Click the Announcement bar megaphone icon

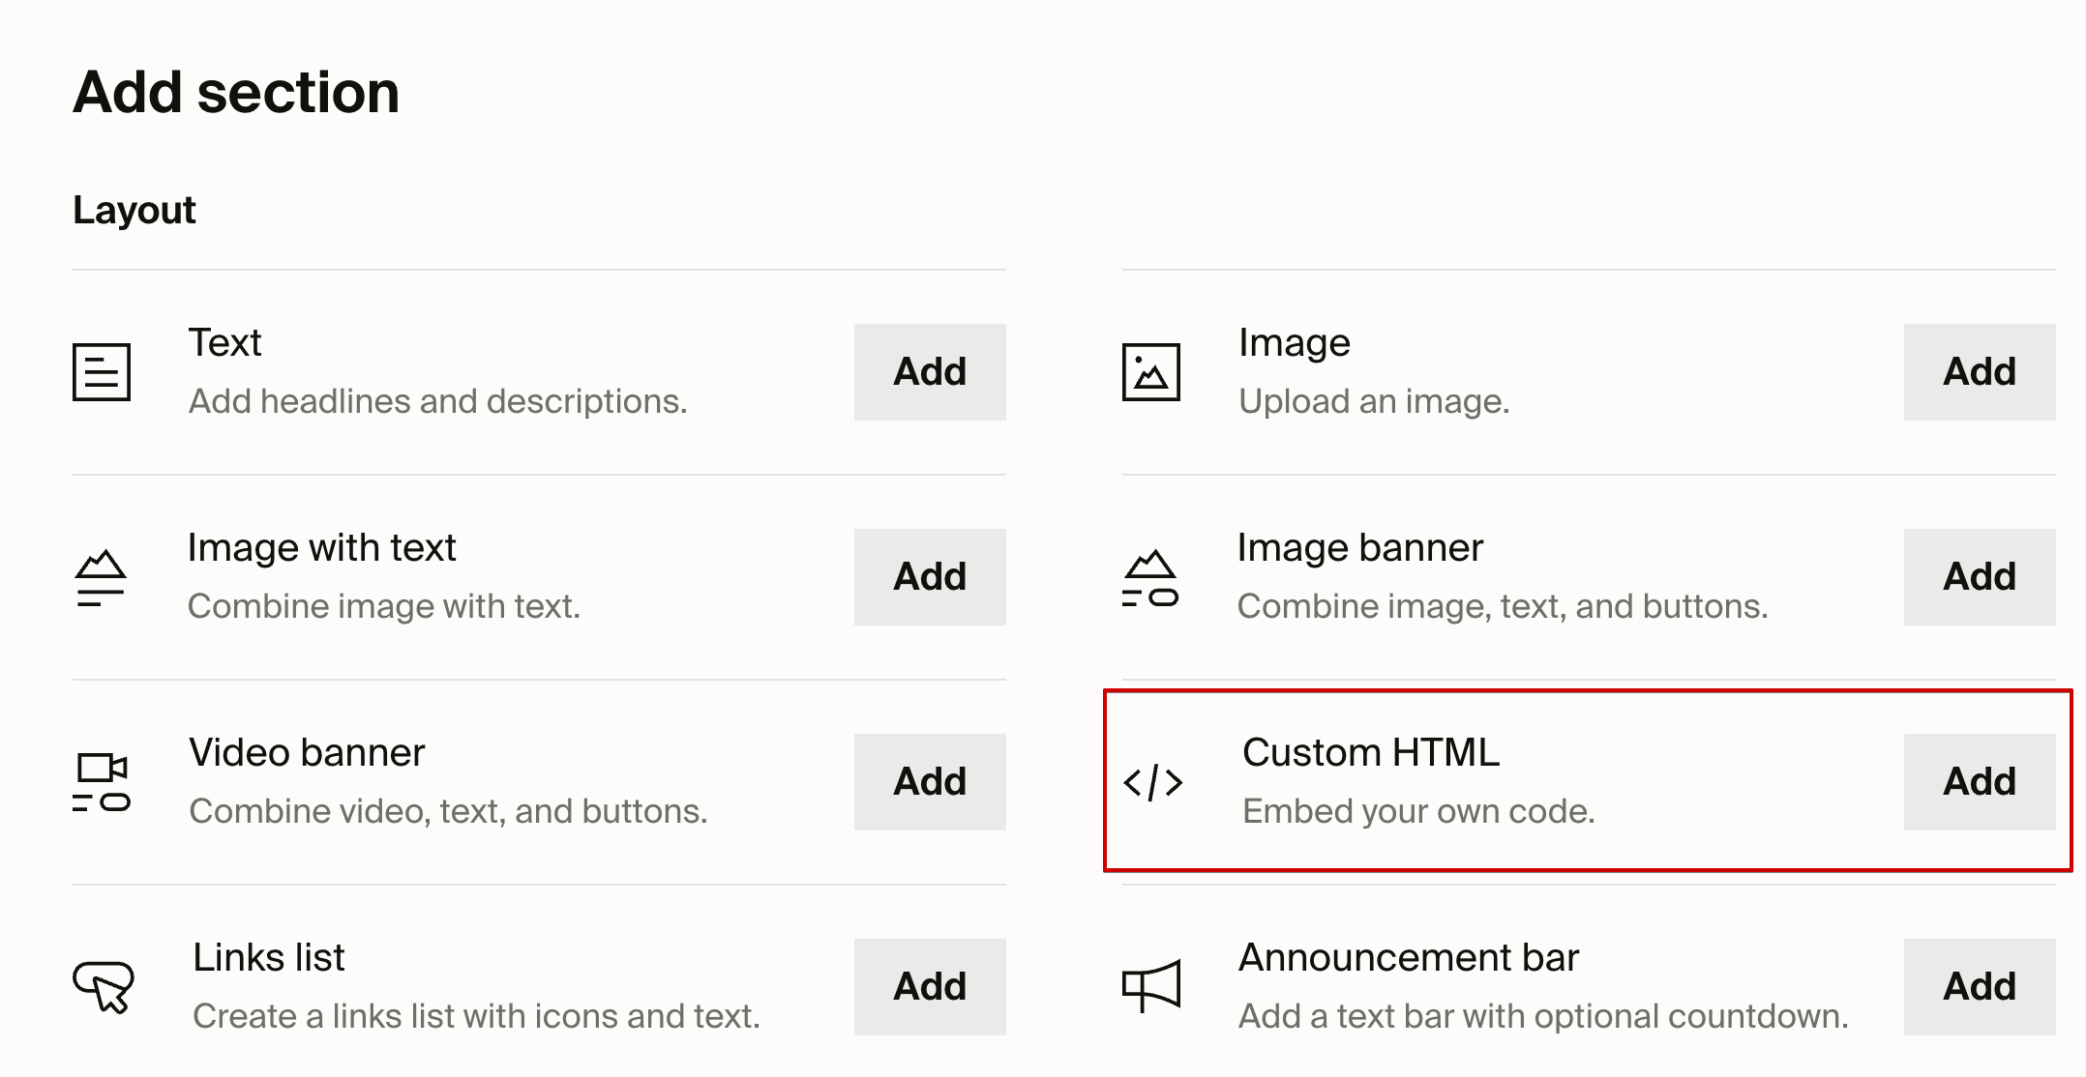(x=1150, y=986)
